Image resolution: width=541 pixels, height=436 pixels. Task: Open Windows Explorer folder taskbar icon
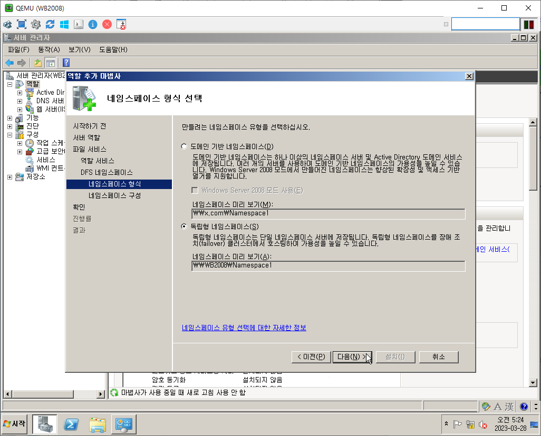click(98, 424)
